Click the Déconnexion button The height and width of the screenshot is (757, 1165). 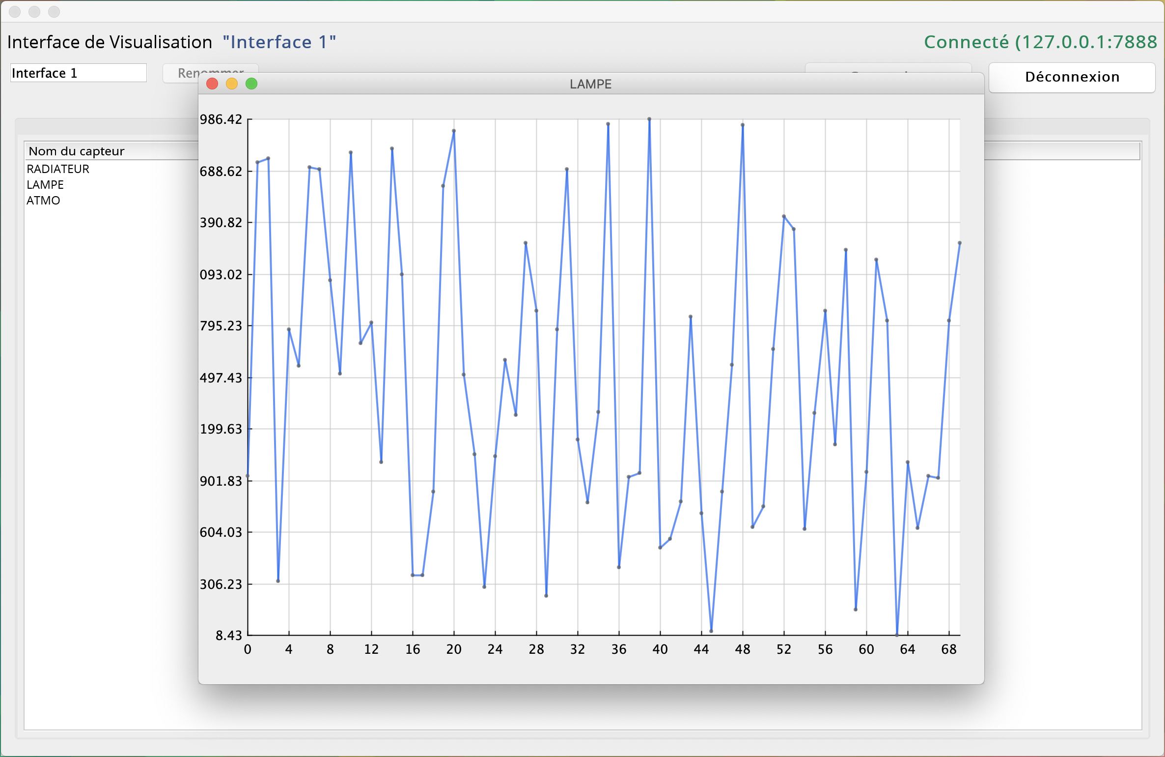[x=1072, y=77]
